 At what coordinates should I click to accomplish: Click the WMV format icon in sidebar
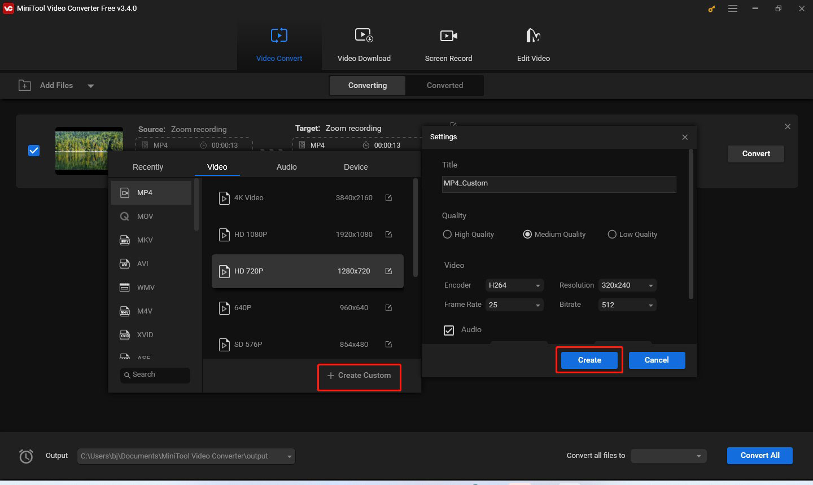click(x=125, y=288)
